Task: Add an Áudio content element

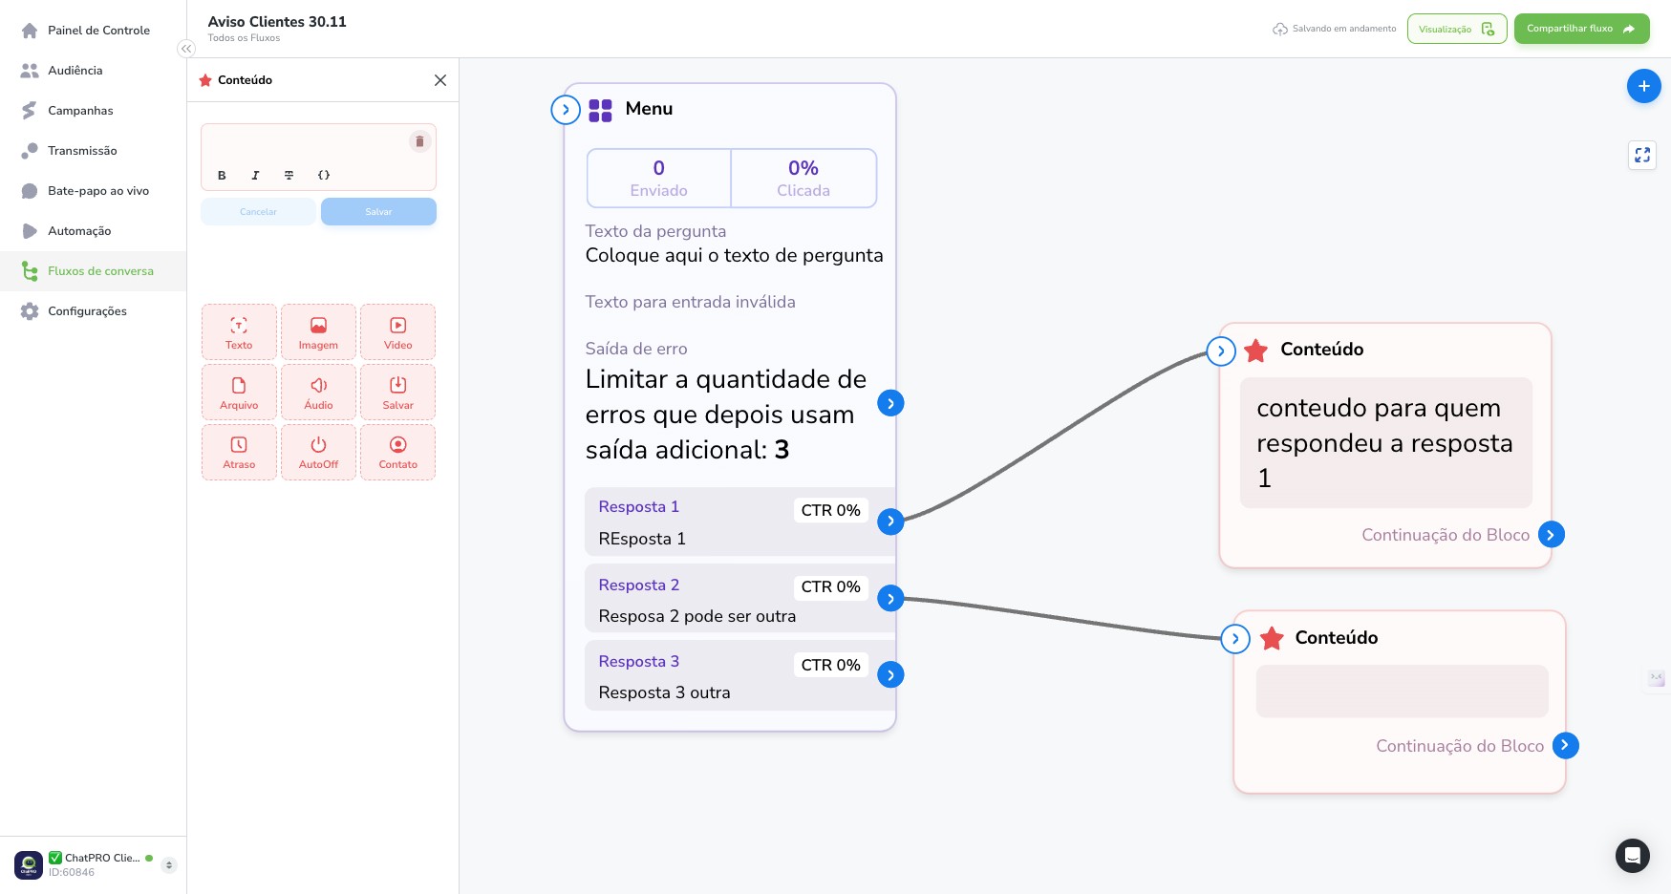Action: [x=318, y=392]
